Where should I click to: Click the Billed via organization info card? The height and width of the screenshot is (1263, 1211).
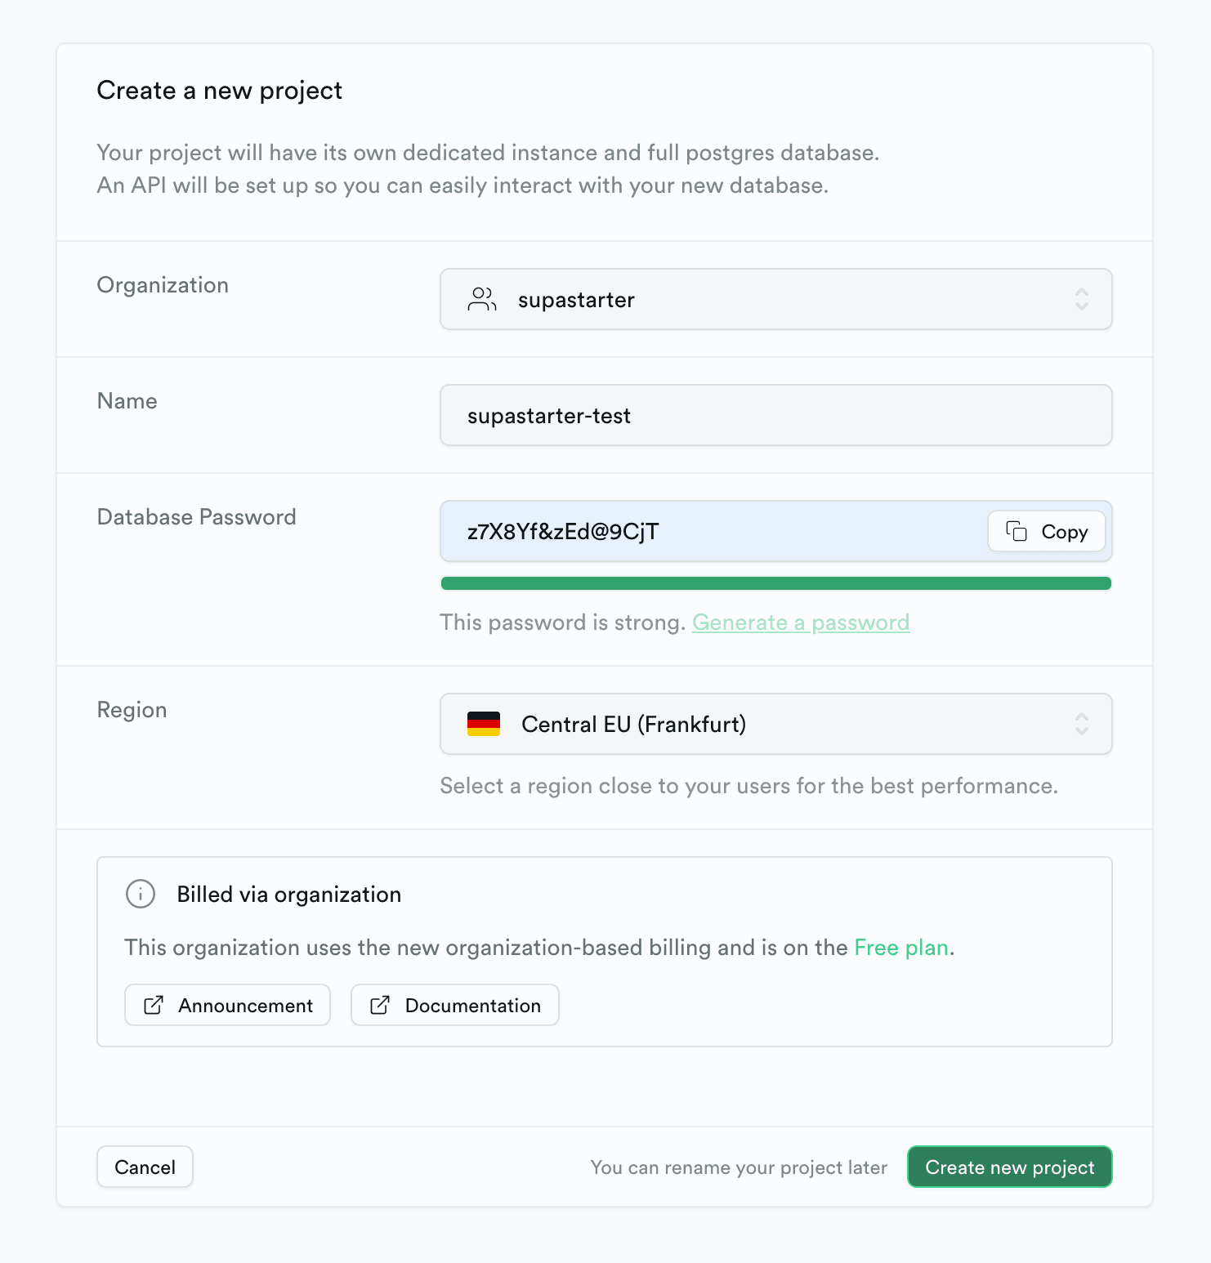(605, 950)
